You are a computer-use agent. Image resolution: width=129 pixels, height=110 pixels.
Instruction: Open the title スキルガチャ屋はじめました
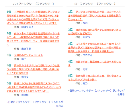(95, 48)
